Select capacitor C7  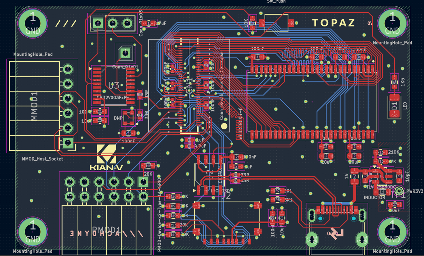point(395,205)
